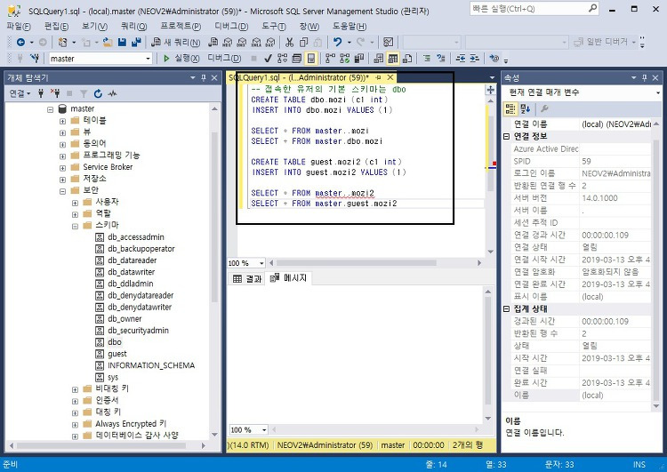Comment out selected lines icon
This screenshot has width=667, height=472.
pos(427,58)
